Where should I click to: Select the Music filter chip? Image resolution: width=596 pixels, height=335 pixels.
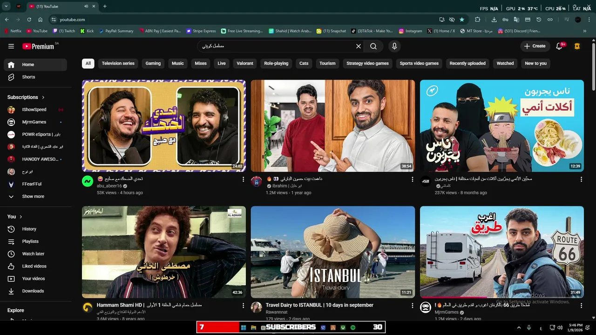[x=178, y=63]
